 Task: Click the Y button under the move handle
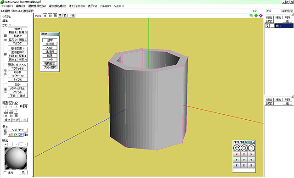(x=237, y=160)
